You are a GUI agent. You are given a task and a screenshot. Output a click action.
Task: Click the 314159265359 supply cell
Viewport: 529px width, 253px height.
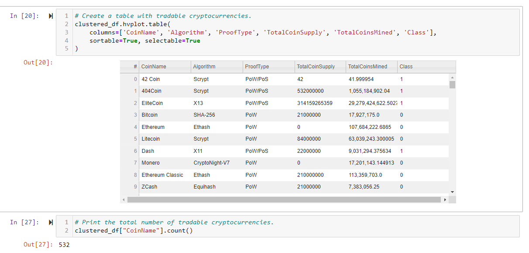[x=320, y=103]
